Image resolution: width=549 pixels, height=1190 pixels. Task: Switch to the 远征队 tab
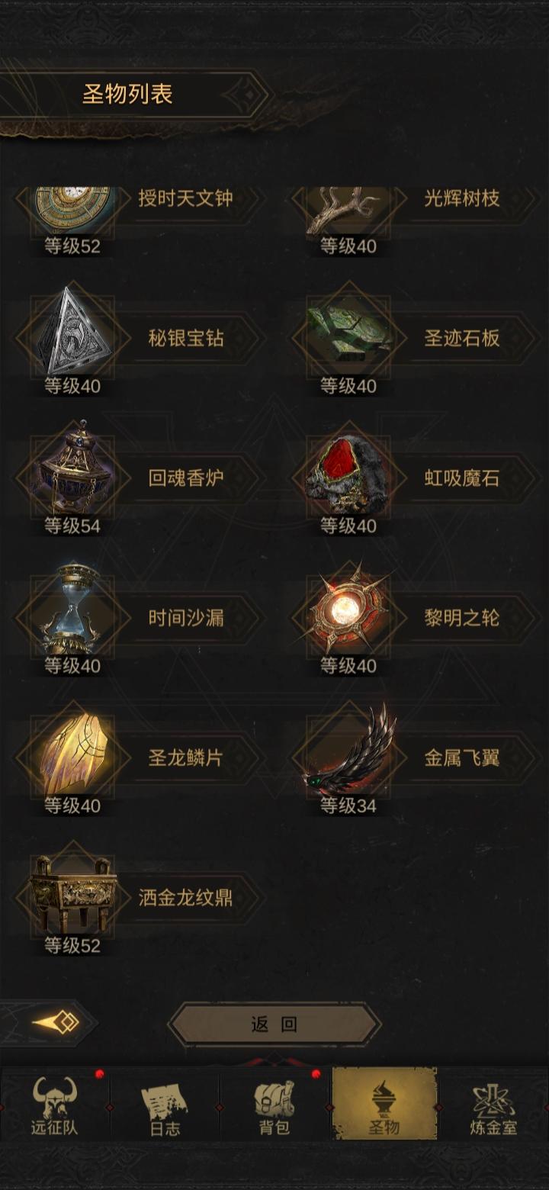tap(55, 1106)
